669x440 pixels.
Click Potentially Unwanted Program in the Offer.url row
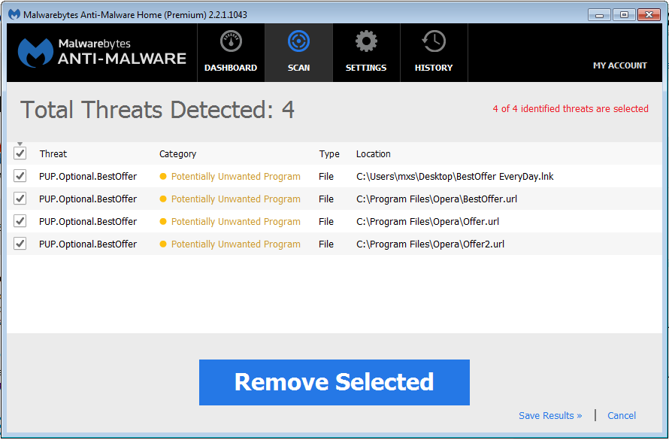click(x=236, y=222)
